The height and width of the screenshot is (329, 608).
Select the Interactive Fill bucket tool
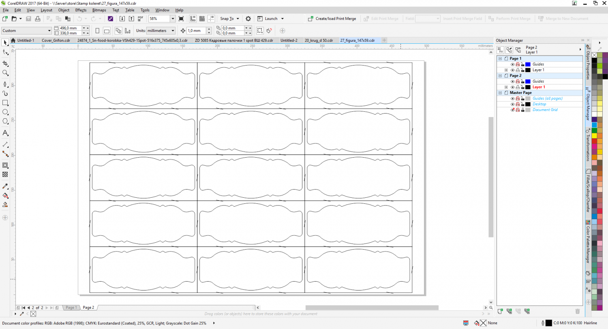tap(5, 196)
